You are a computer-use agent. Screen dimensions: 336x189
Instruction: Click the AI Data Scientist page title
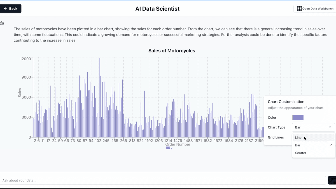157,9
